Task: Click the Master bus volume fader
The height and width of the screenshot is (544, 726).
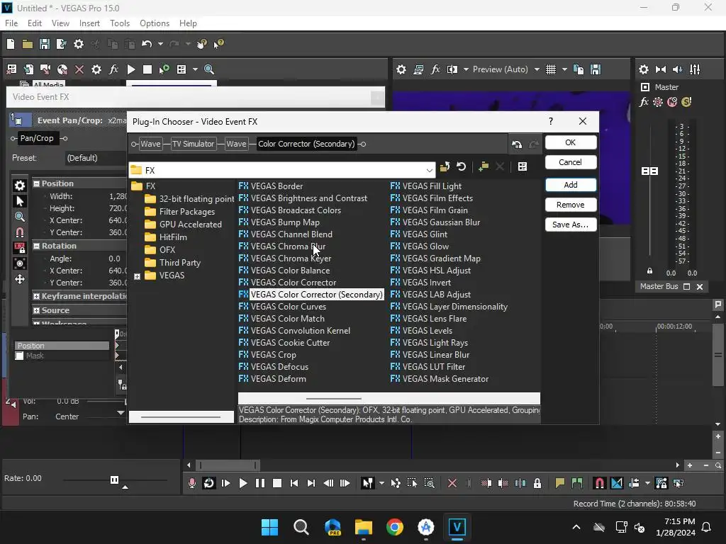Action: pyautogui.click(x=649, y=171)
